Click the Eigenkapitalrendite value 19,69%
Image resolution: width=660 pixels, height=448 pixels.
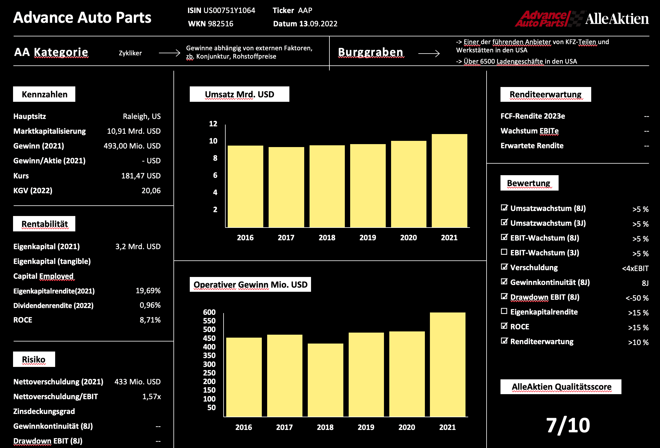pos(148,291)
